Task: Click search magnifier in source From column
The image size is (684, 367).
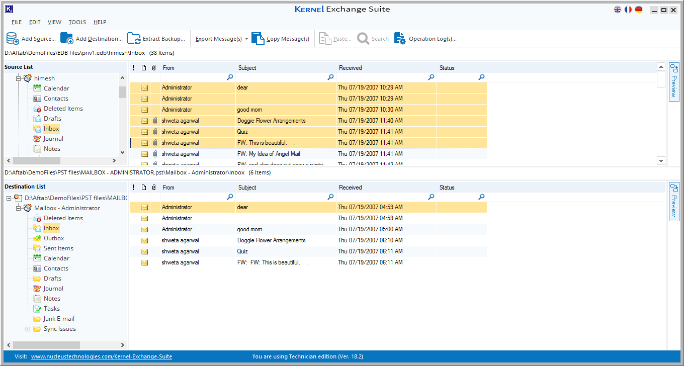Action: point(230,77)
